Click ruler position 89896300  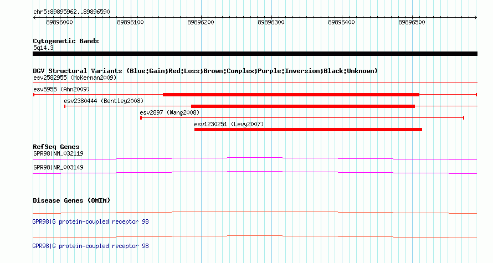pos(271,22)
